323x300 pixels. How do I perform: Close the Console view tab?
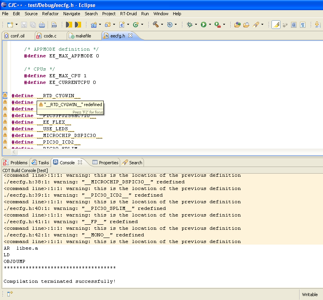tap(80, 162)
